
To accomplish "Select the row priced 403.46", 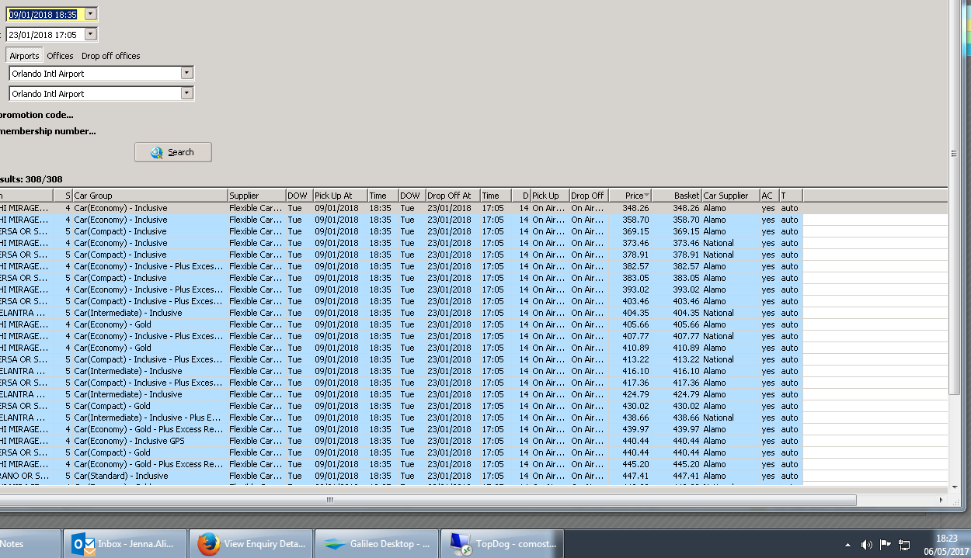I will pos(401,301).
